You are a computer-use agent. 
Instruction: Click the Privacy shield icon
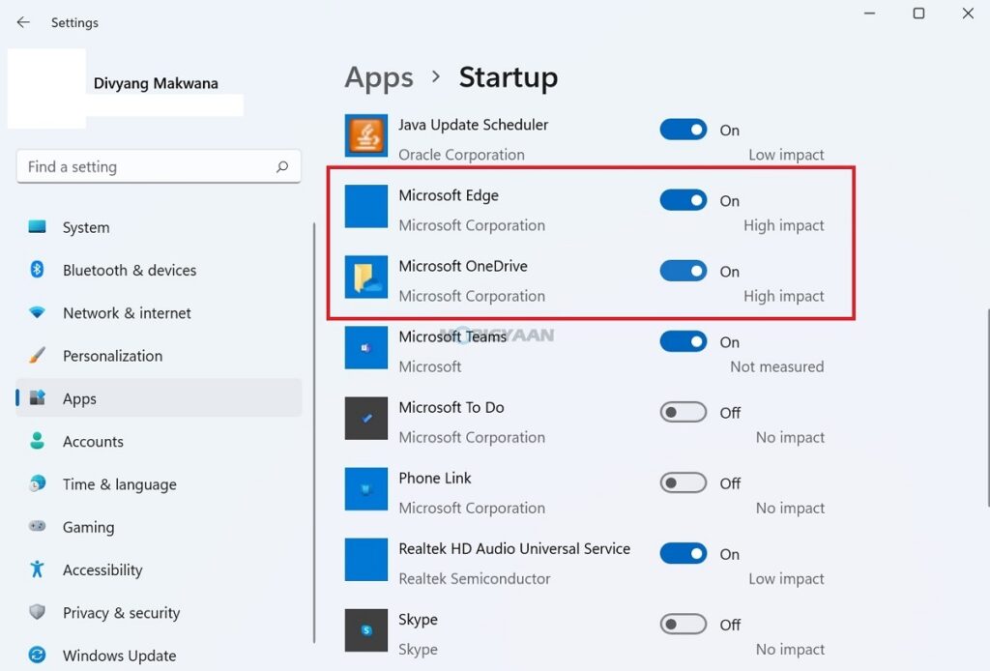click(x=38, y=612)
